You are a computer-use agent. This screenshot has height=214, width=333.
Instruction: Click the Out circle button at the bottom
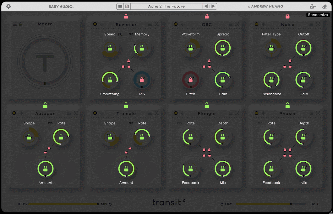click(x=222, y=204)
